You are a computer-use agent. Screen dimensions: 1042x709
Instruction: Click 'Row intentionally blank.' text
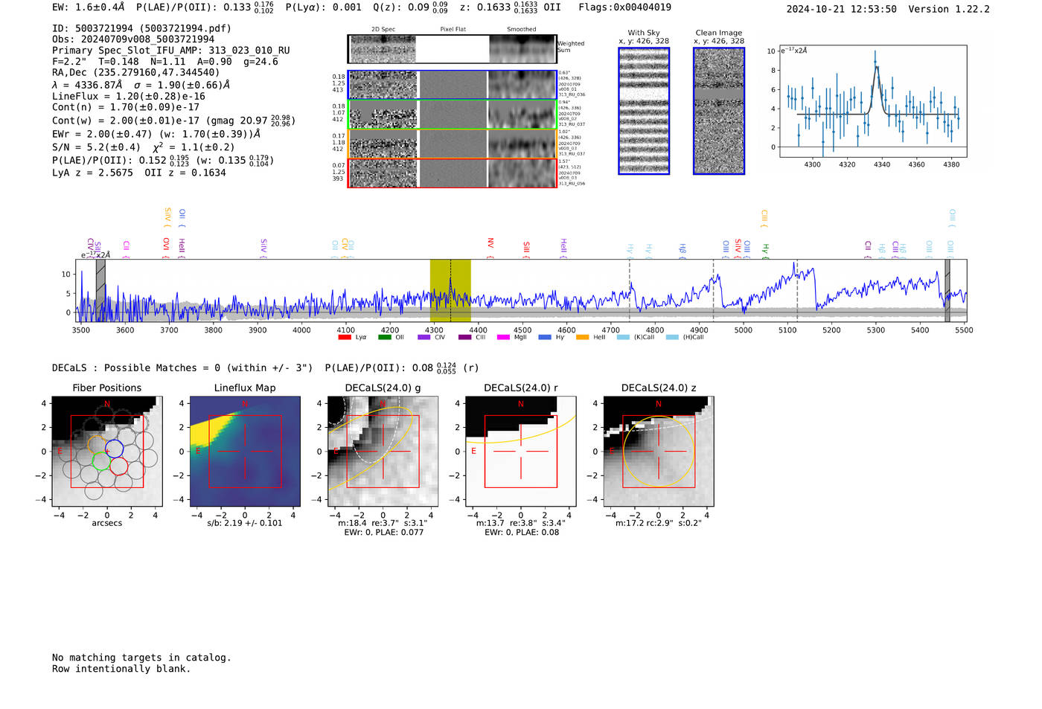tap(121, 669)
